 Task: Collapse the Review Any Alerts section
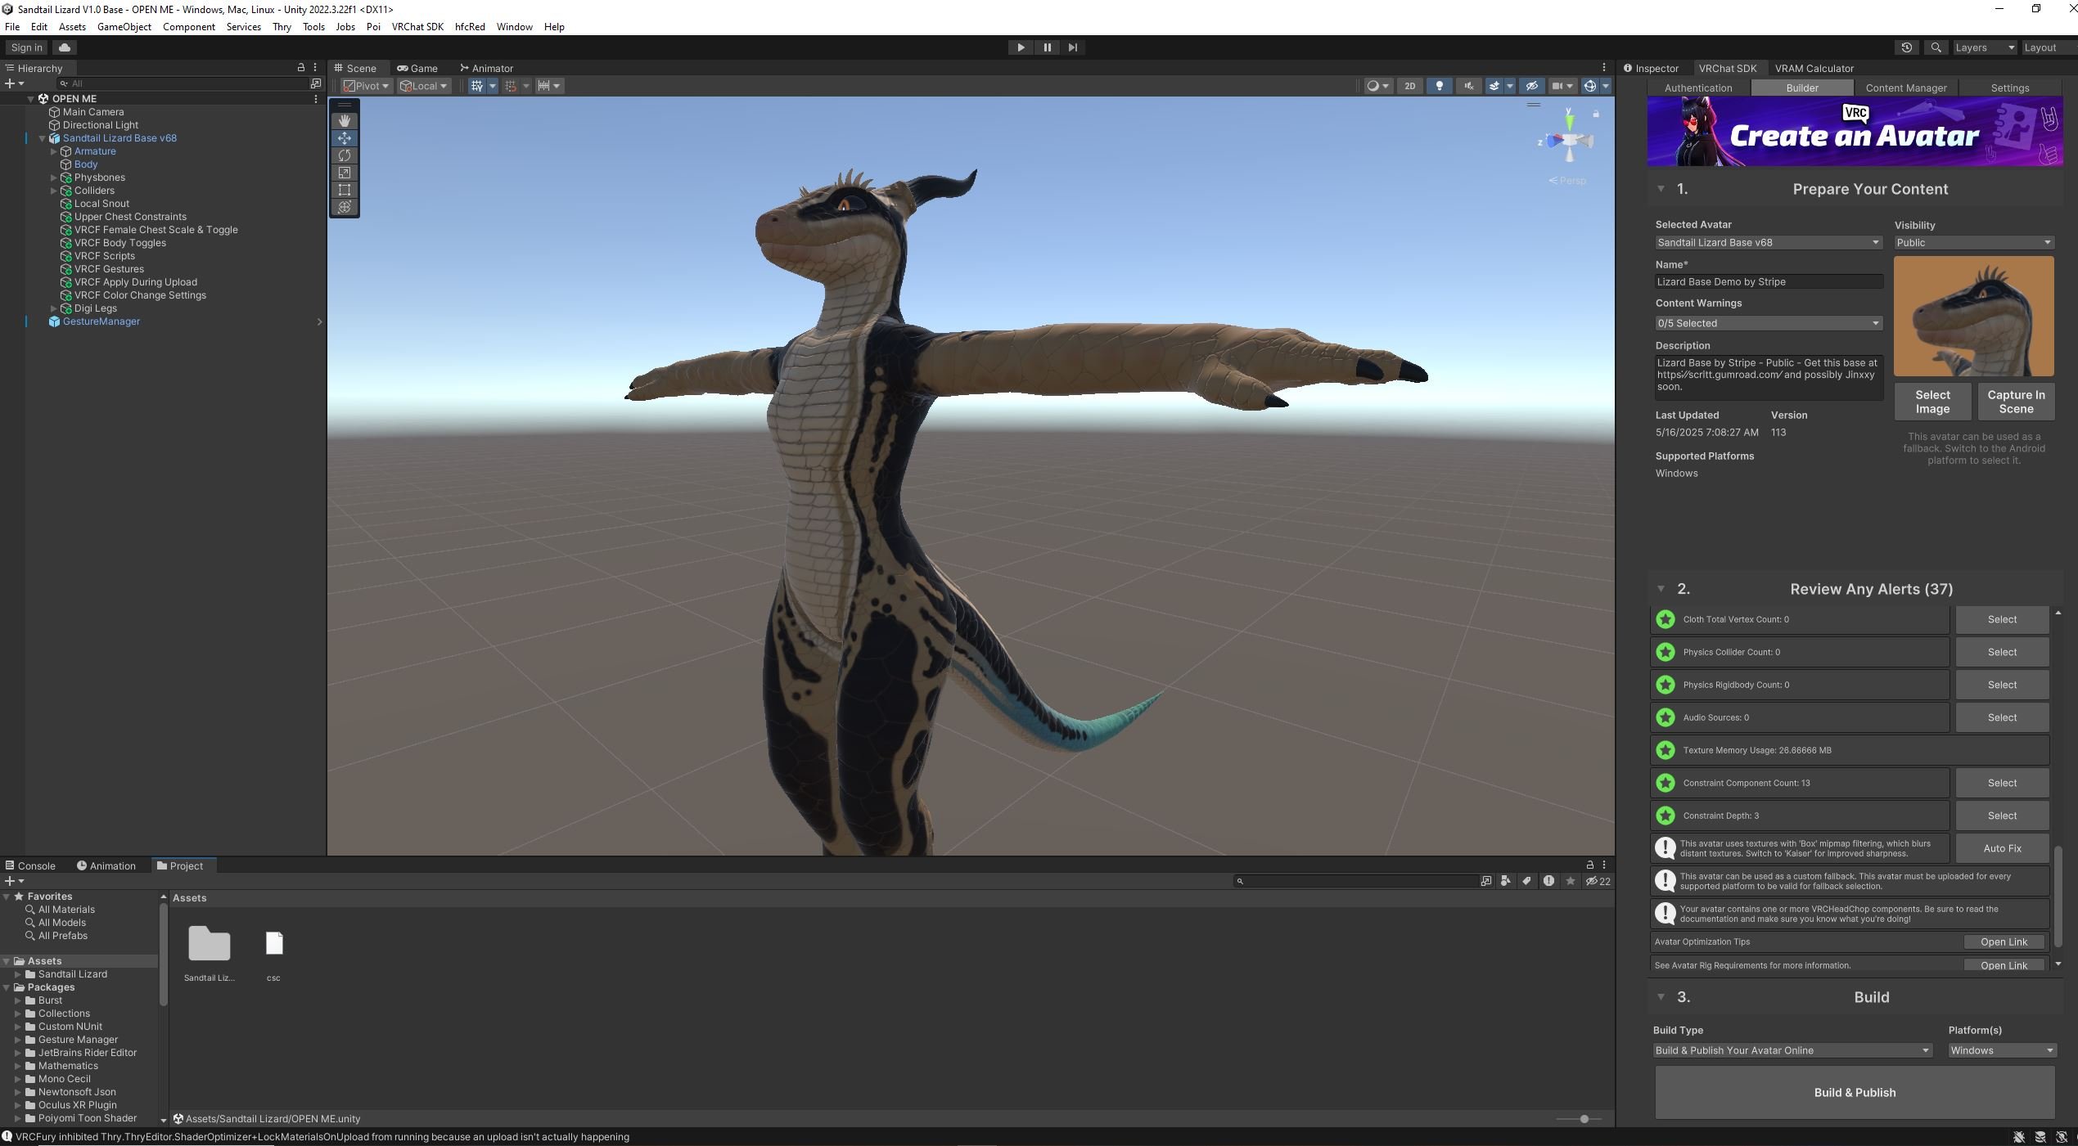1661,589
